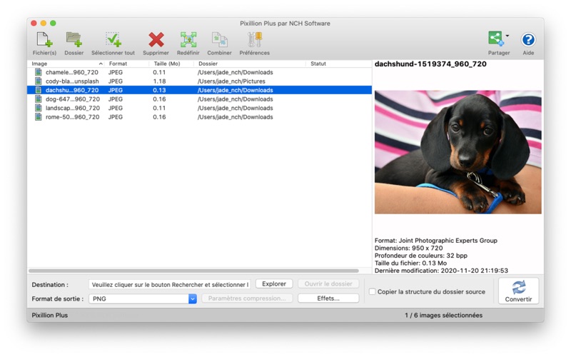571x357 pixels.
Task: Click the Ouvrir le dossier button
Action: pyautogui.click(x=328, y=283)
